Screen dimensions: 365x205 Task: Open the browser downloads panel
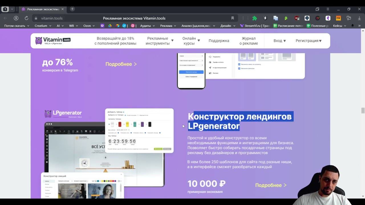pyautogui.click(x=359, y=18)
